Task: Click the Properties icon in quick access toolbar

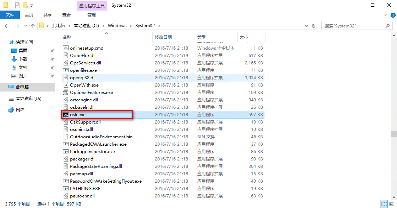Action: point(17,5)
